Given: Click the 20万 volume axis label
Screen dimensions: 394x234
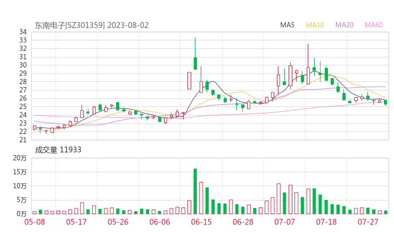Looking at the screenshot, I should (x=20, y=158).
